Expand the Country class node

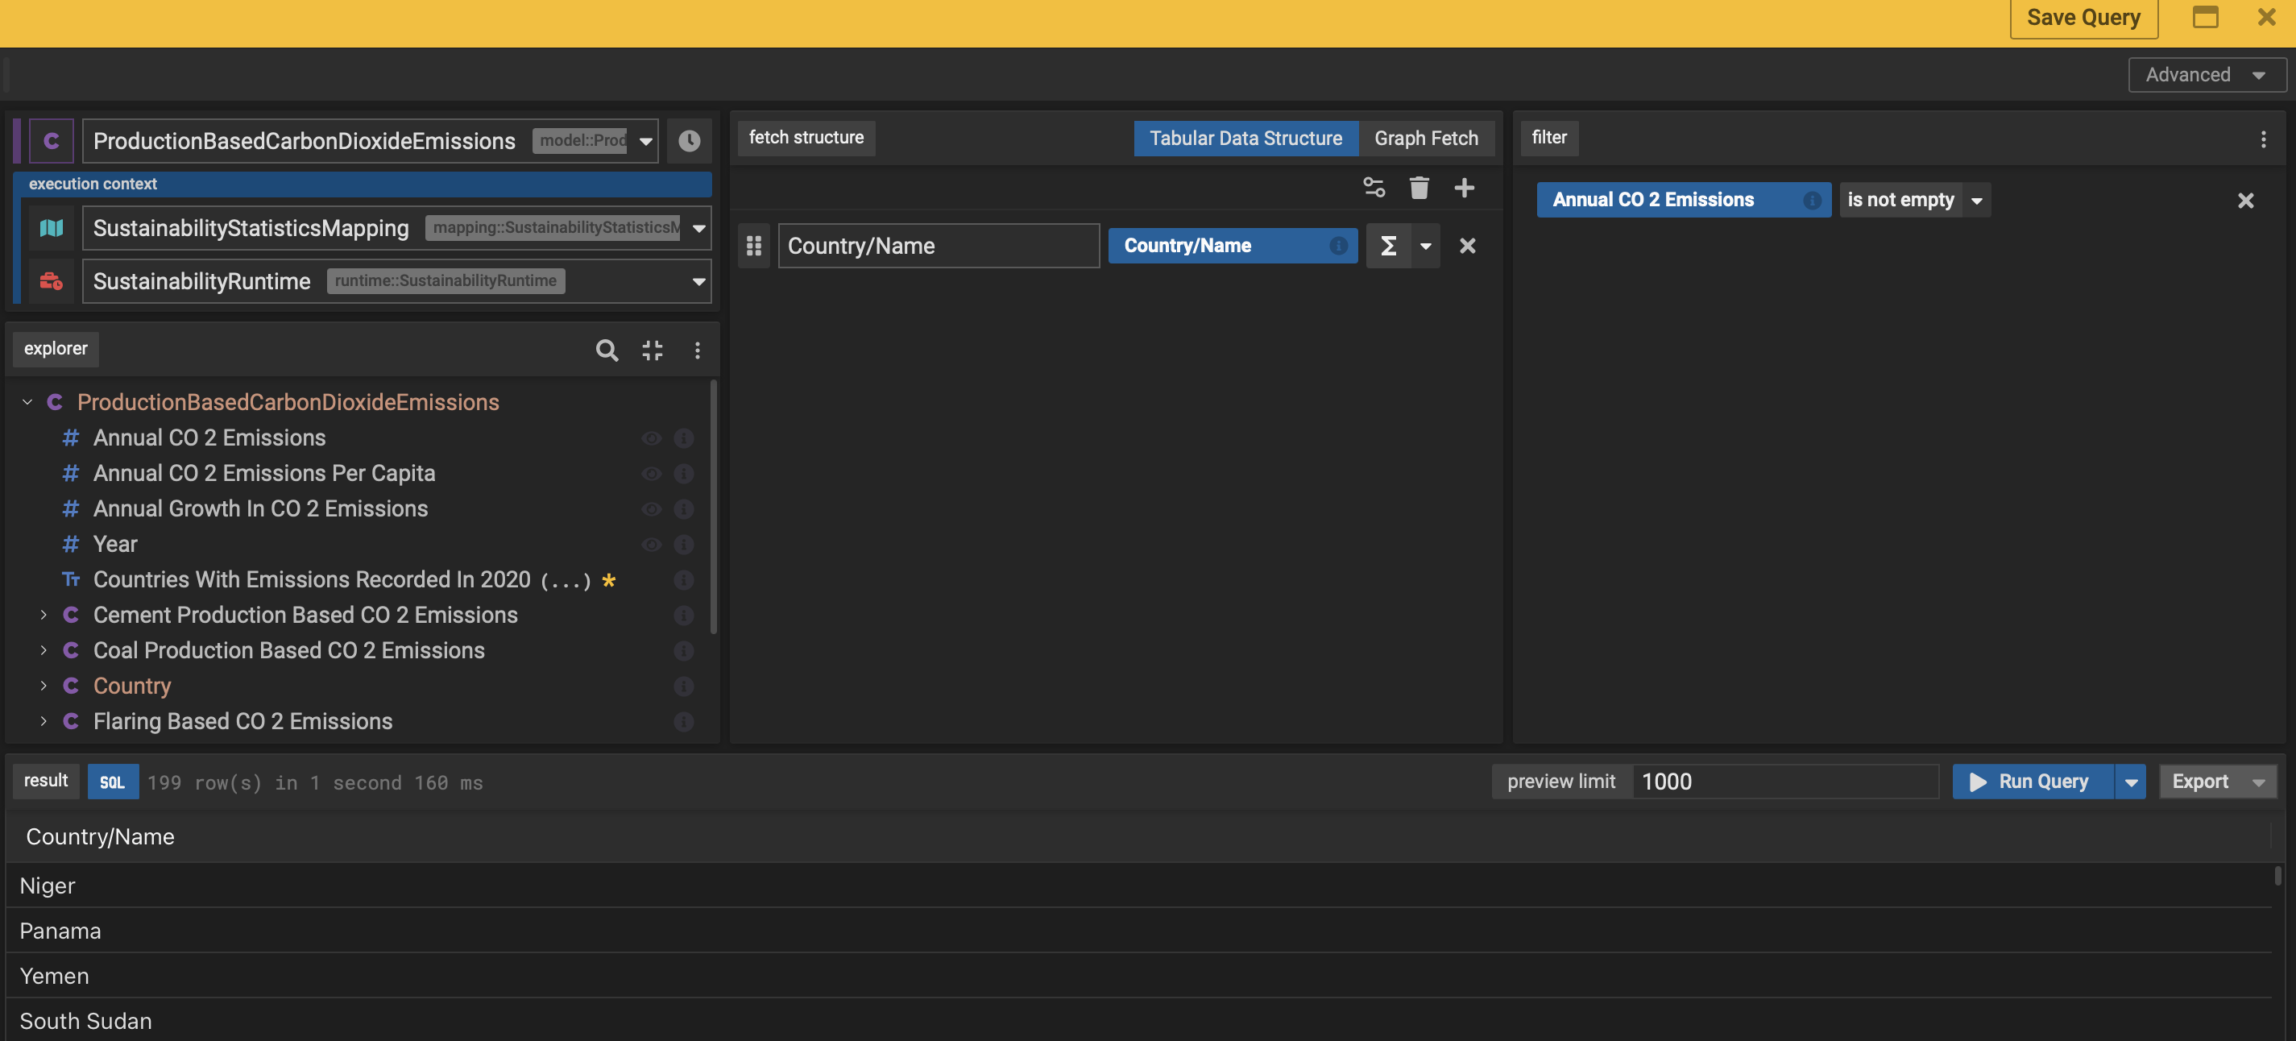click(43, 686)
